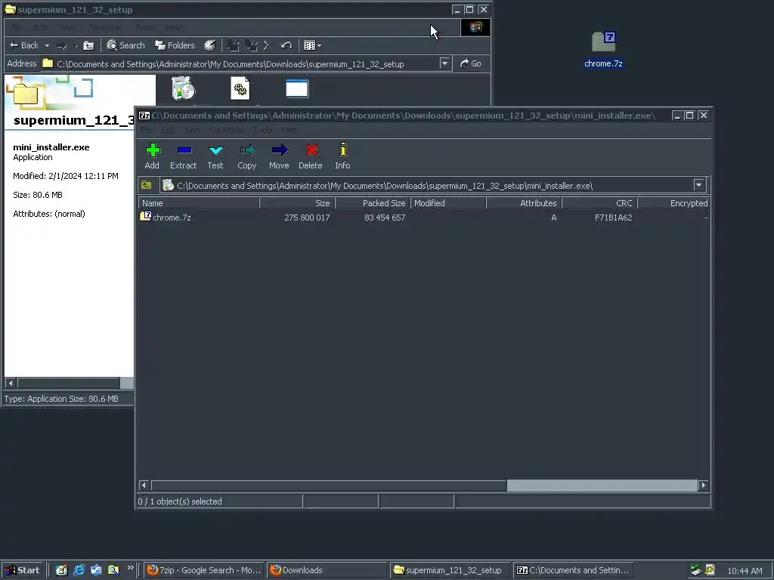Select the settings file icon with gears
Viewport: 774px width, 580px height.
240,89
